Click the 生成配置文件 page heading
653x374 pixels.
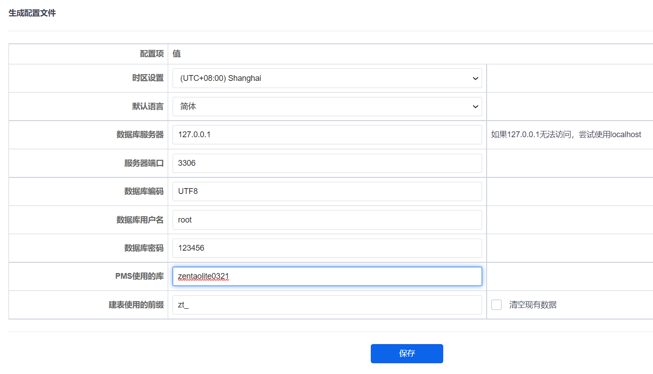click(x=32, y=13)
